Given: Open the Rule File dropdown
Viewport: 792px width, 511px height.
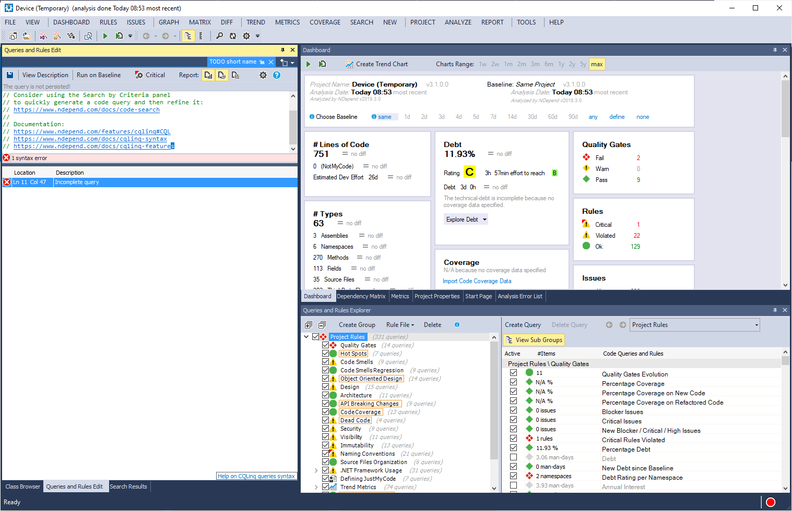Looking at the screenshot, I should click(400, 325).
